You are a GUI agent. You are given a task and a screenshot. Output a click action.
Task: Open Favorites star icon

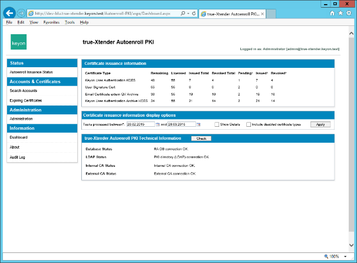(341, 13)
